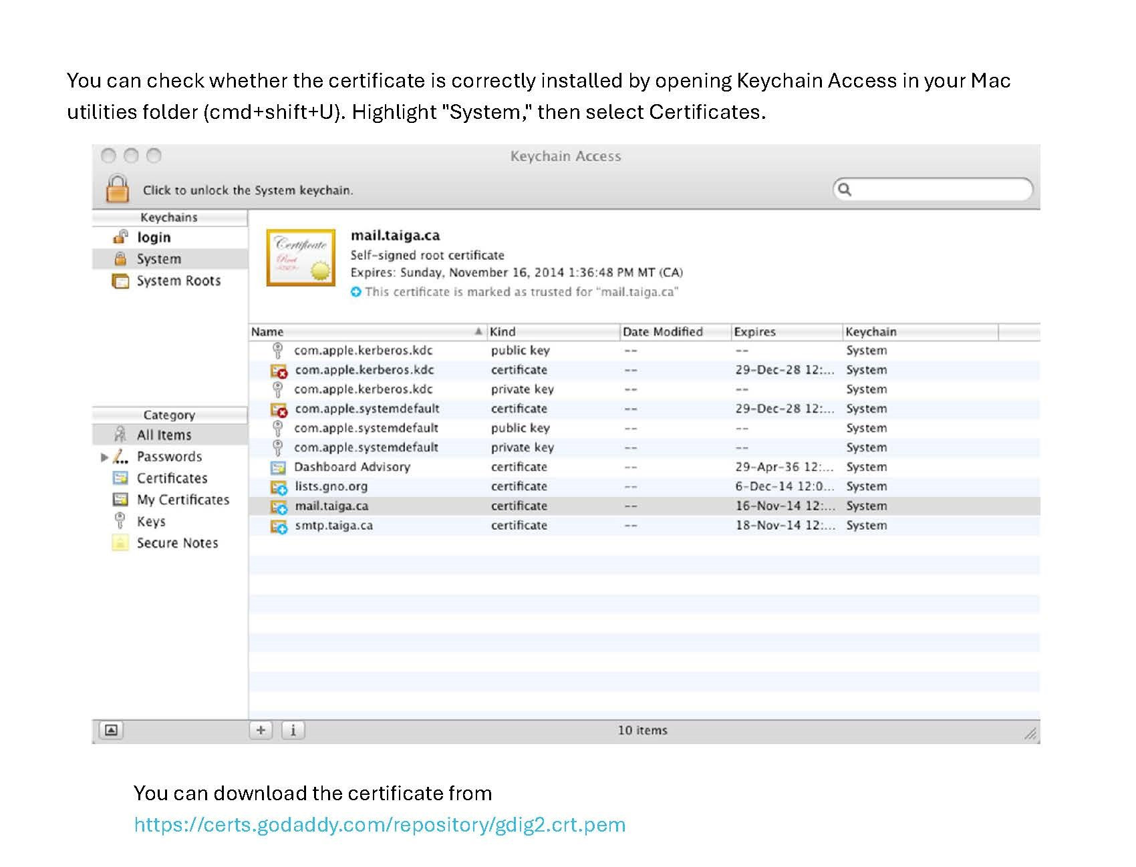Viewport: 1136px width, 867px height.
Task: Toggle the preview pane button at bottom-left
Action: [111, 730]
